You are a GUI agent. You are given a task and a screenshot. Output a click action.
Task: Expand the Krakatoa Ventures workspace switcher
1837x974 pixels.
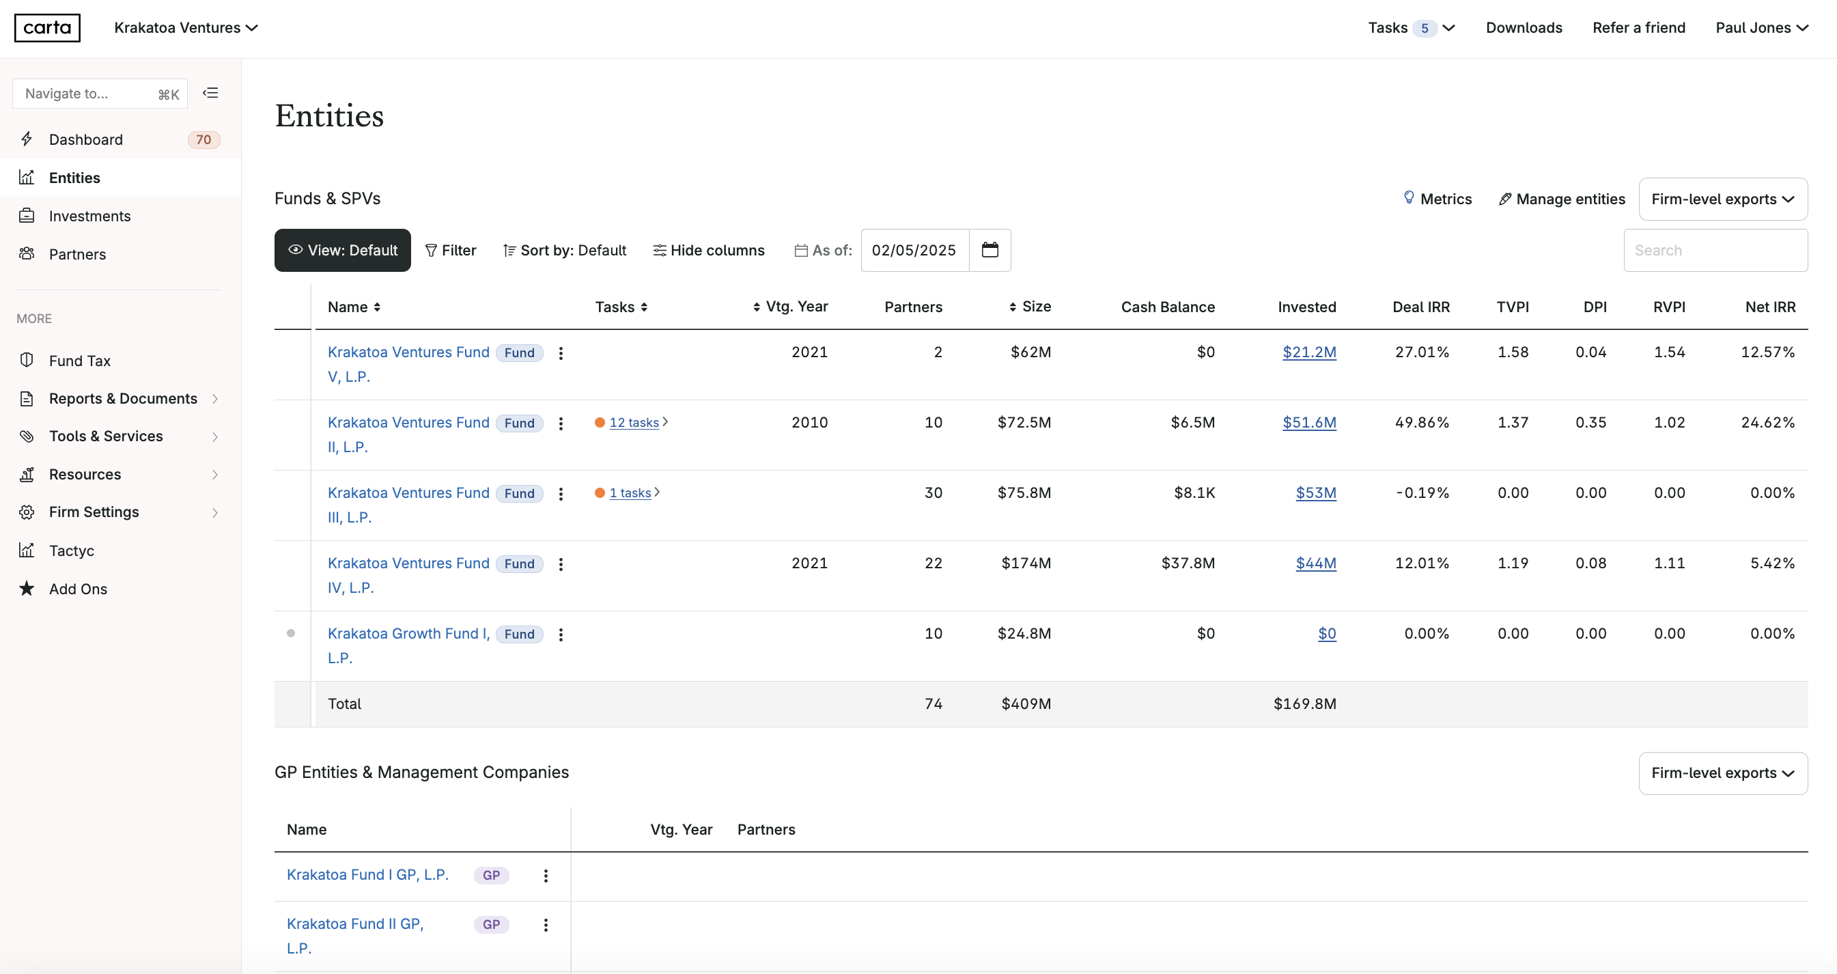[184, 27]
